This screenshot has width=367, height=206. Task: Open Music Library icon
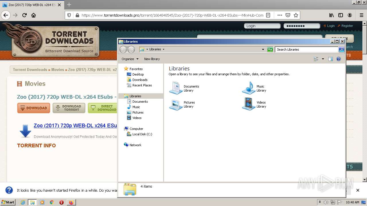click(x=249, y=88)
